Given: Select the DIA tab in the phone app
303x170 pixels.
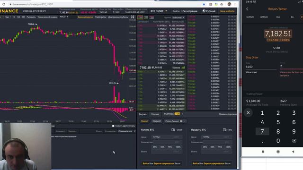Looking at the screenshot, I should [x=278, y=17].
